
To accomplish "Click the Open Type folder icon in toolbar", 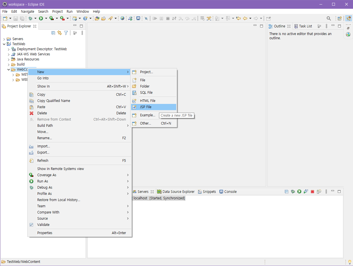I will [x=97, y=18].
